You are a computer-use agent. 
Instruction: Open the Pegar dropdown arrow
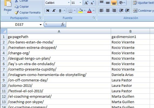tap(8, 13)
